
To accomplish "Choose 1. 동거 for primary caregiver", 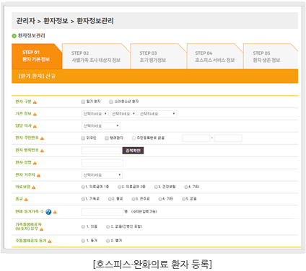I will [83, 241].
